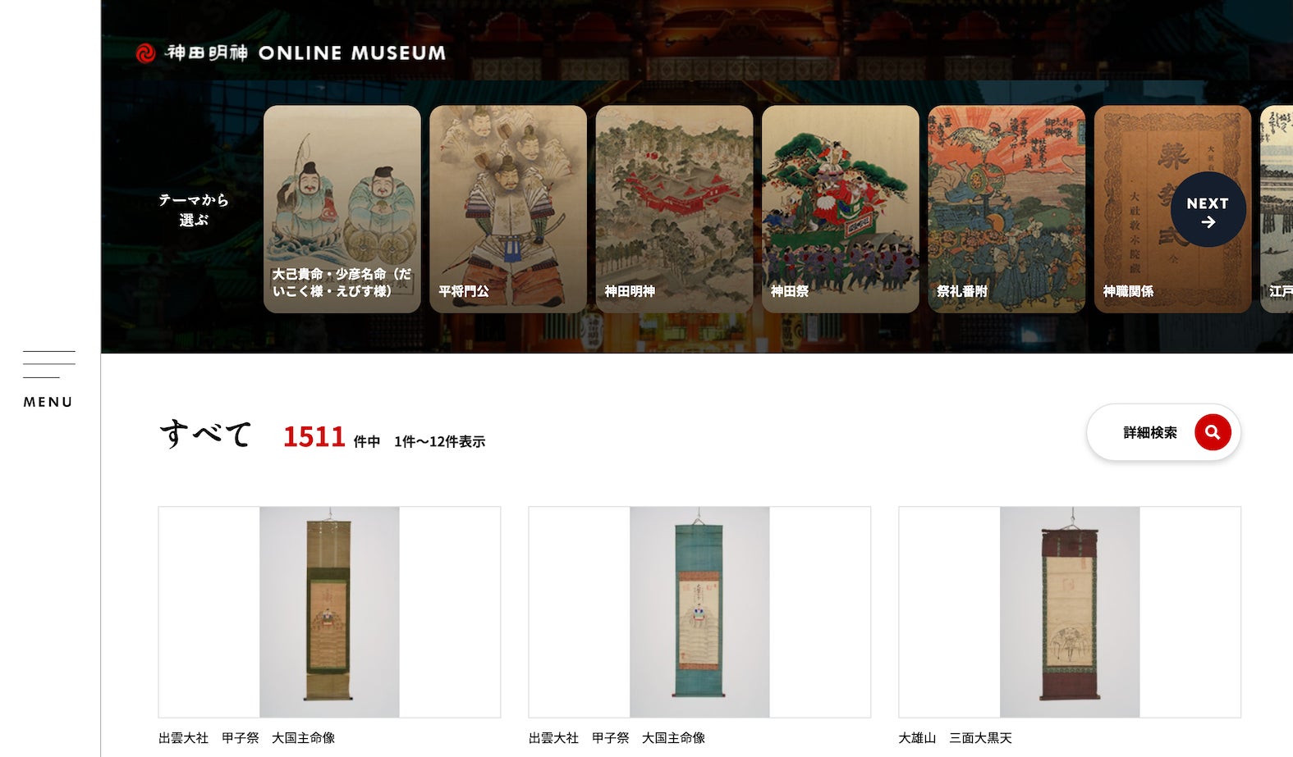Advance theme carousel with NEXT arrow
This screenshot has height=757, width=1293.
click(x=1208, y=210)
